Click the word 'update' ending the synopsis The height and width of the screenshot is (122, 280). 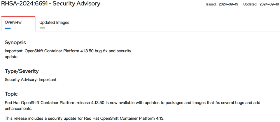[x=11, y=57]
